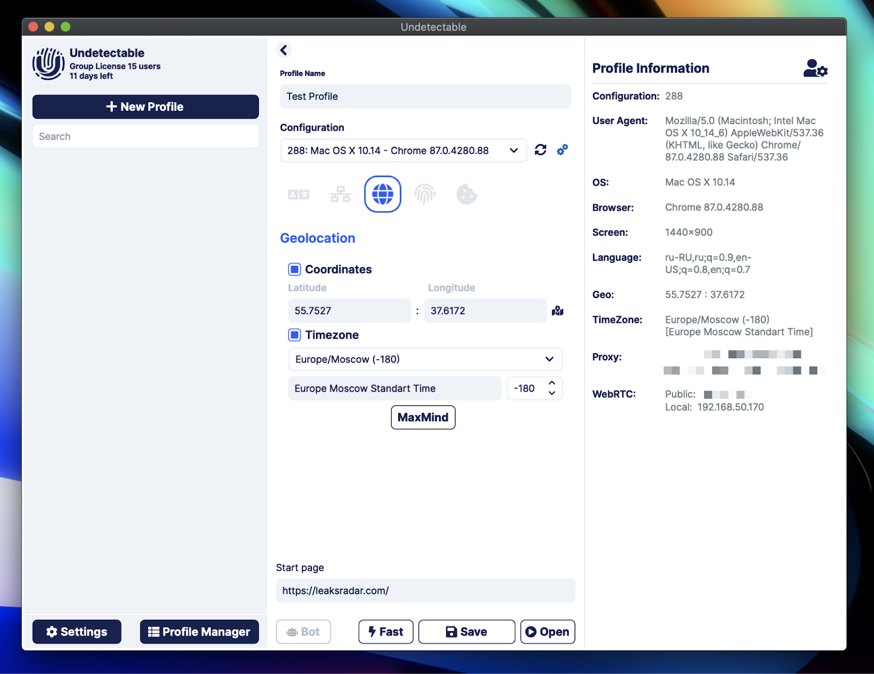
Task: Click the TimeZone value Europe/Moscow (-180)
Action: (x=717, y=320)
